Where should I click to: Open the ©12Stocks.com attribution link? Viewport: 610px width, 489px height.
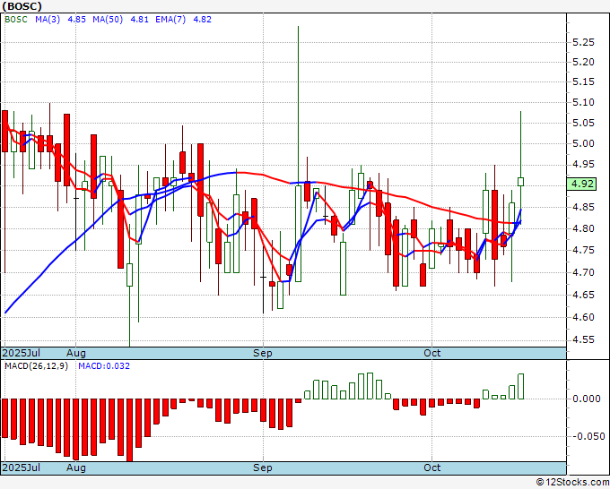(x=572, y=483)
